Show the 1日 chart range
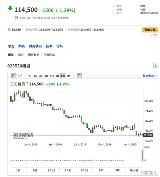The width and height of the screenshot is (160, 177). pos(18,170)
